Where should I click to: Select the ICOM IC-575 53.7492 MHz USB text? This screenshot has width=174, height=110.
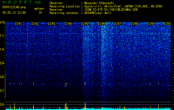tap(111, 10)
